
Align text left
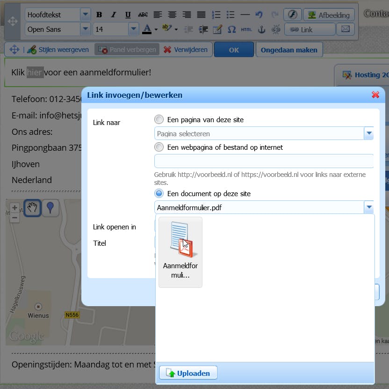tap(158, 15)
